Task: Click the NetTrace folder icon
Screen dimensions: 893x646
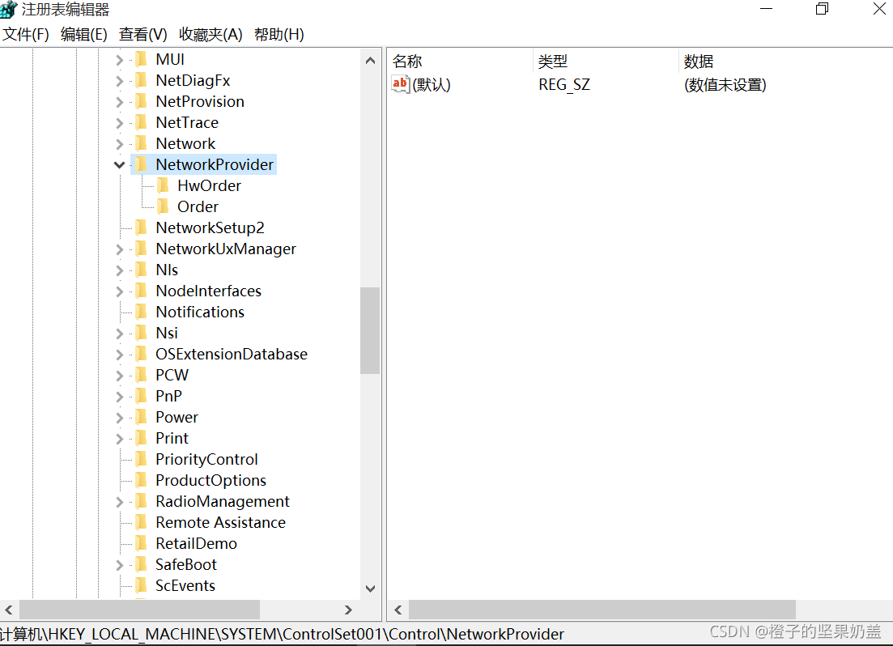Action: coord(142,122)
